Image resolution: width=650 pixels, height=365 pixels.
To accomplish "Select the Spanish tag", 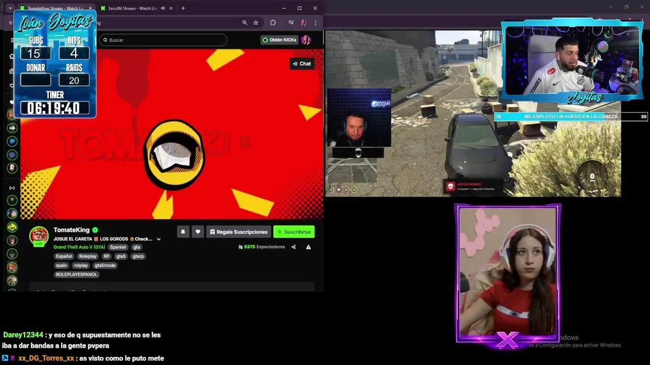I will pos(118,247).
